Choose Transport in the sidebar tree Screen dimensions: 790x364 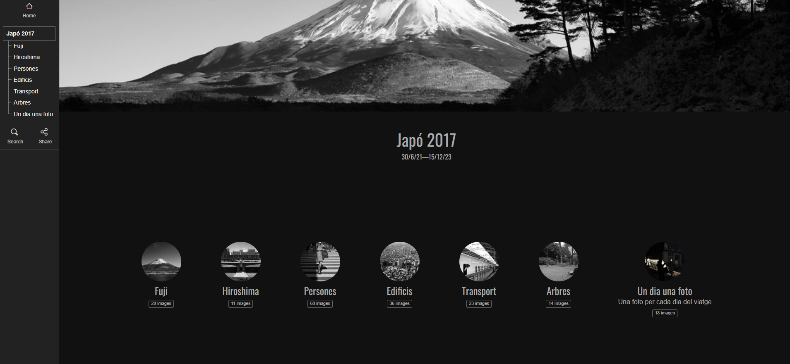pyautogui.click(x=26, y=91)
